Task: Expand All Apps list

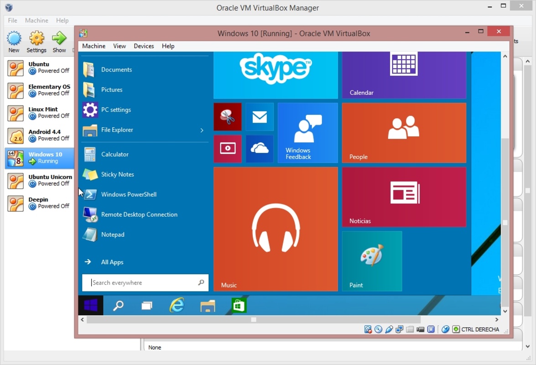Action: point(112,262)
